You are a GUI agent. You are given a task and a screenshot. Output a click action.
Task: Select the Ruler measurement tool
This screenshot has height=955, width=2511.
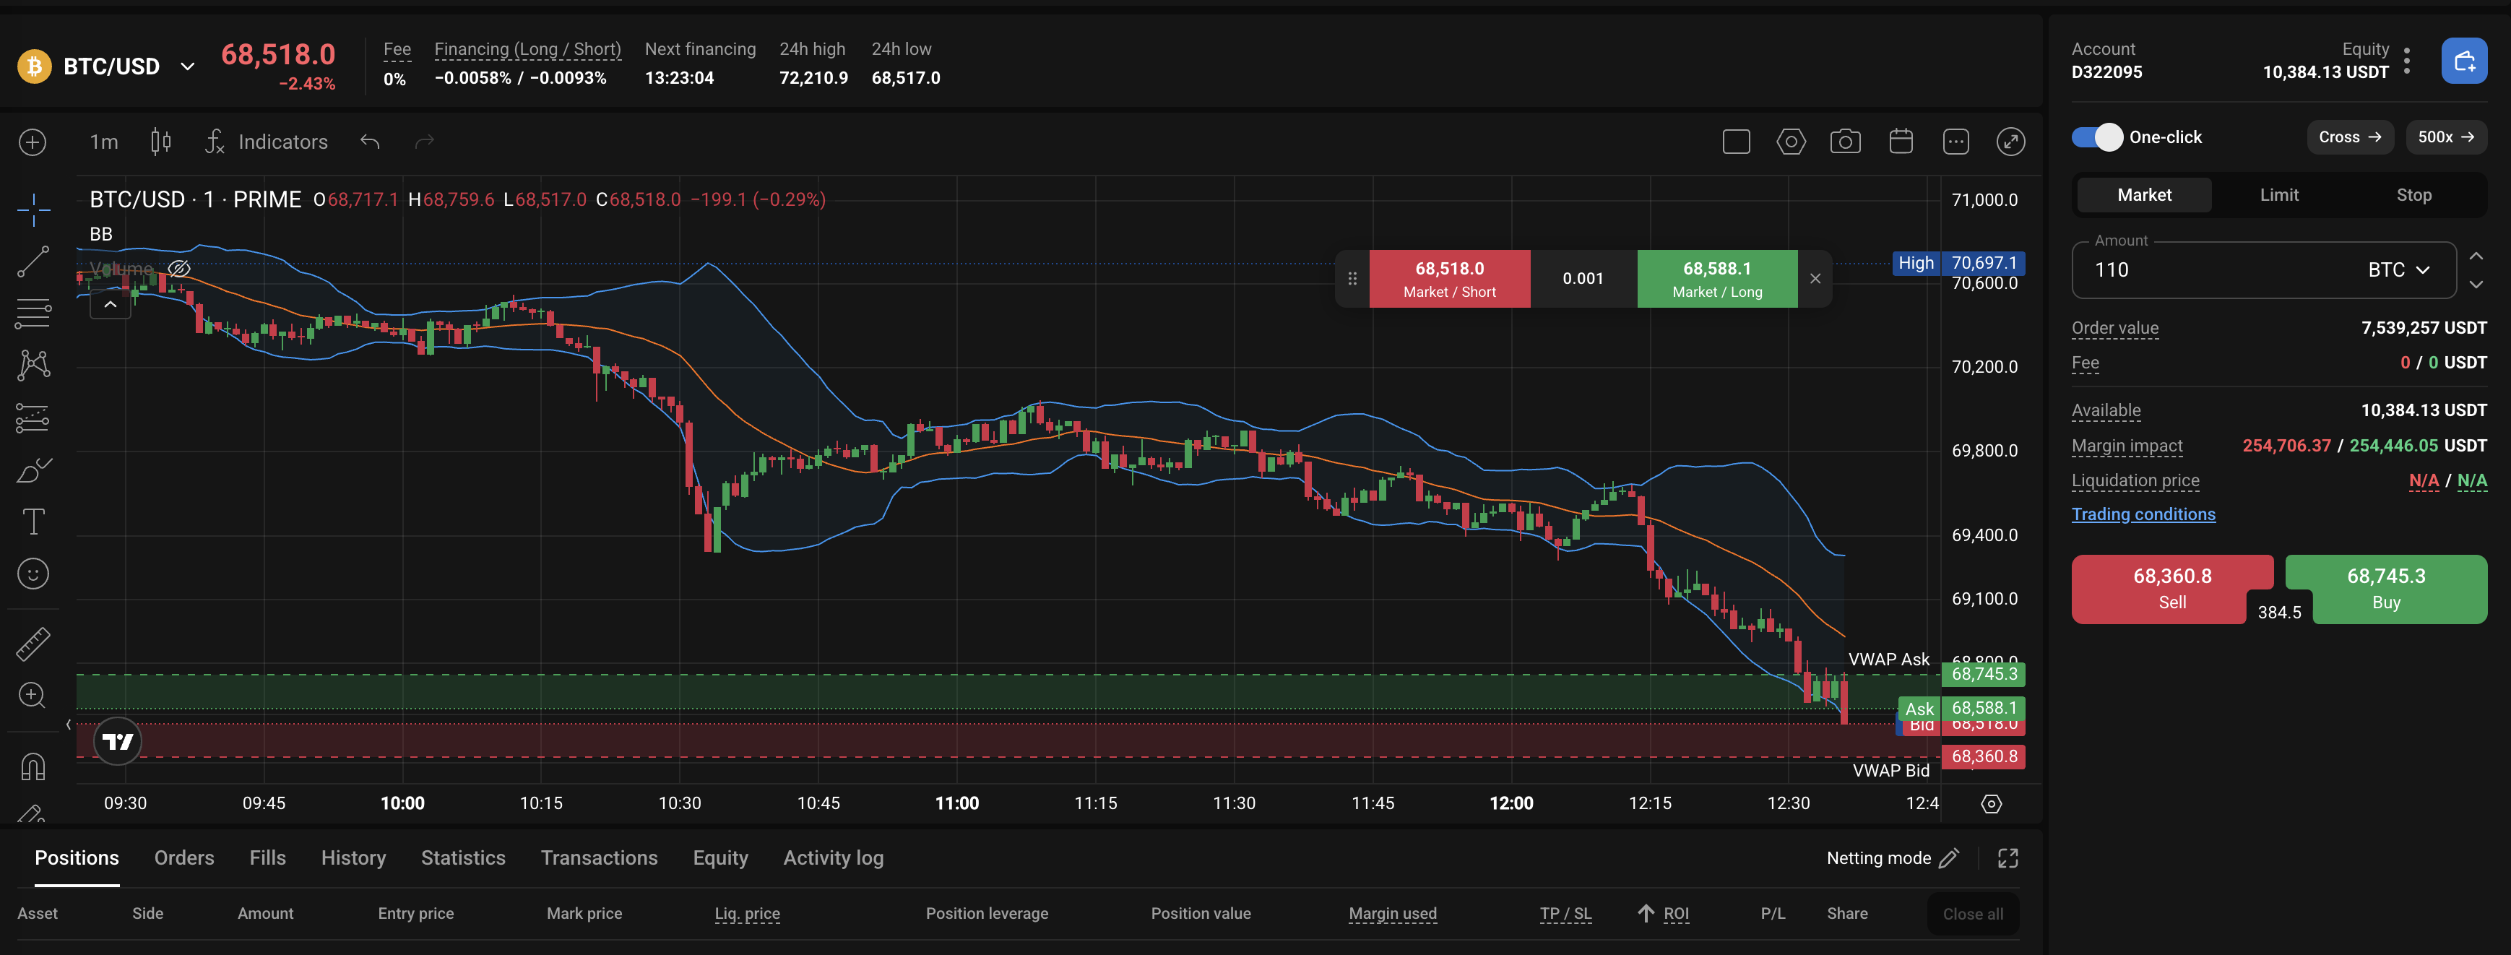pyautogui.click(x=33, y=643)
